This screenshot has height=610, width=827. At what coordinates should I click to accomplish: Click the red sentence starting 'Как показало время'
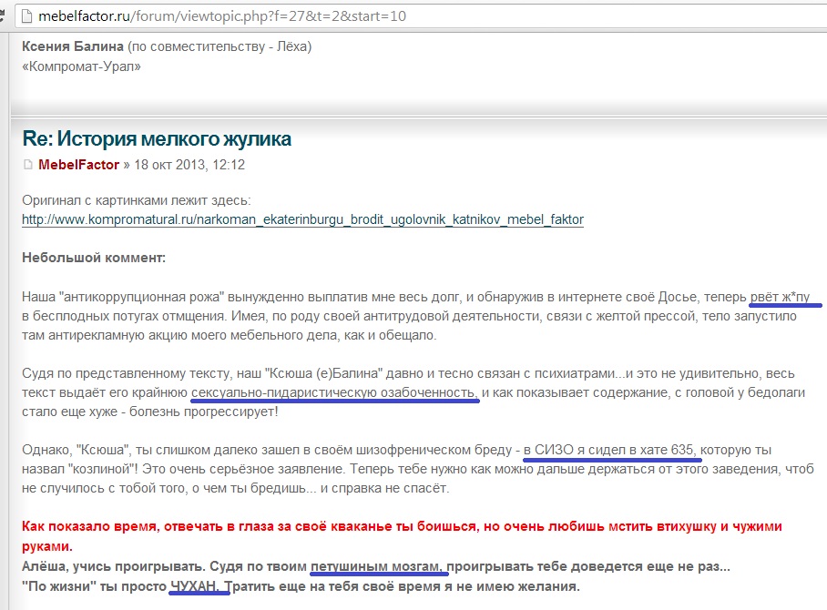[x=402, y=536]
